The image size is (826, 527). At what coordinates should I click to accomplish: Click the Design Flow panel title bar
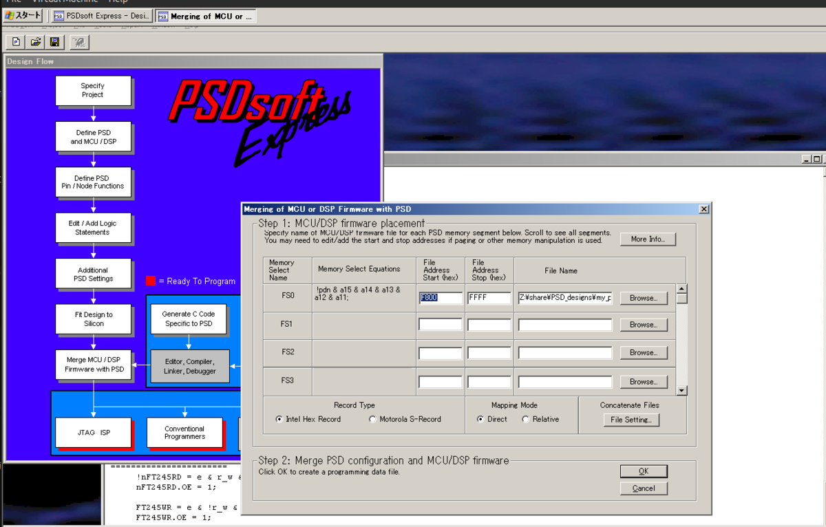tap(193, 61)
